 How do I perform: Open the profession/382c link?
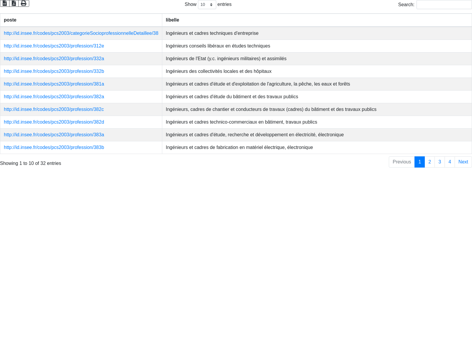(x=54, y=109)
